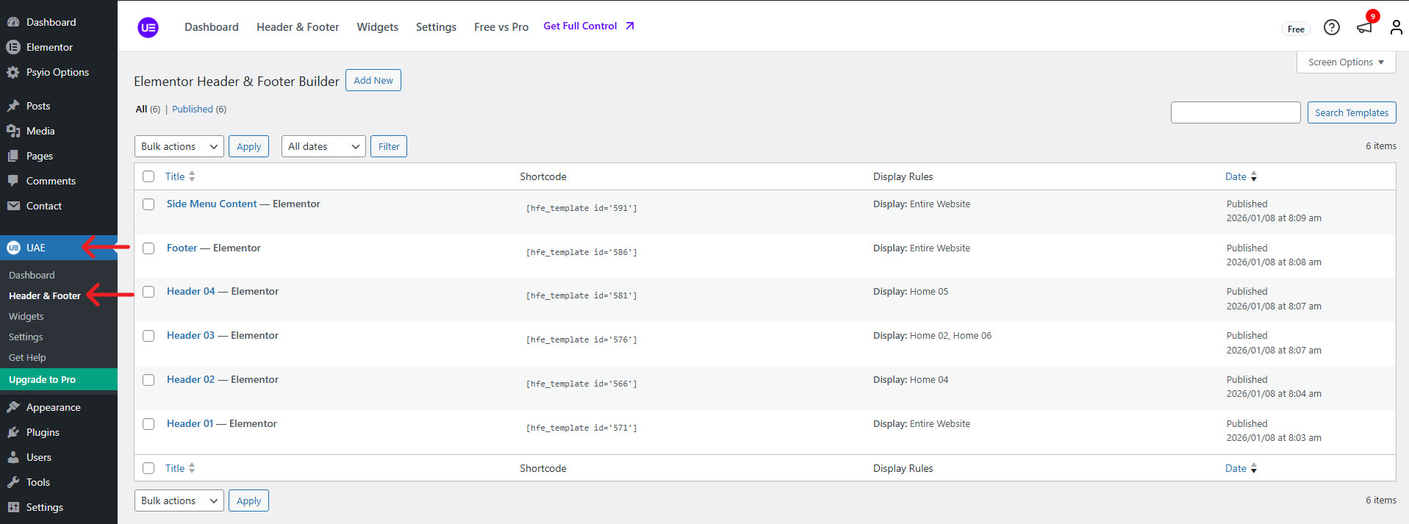The image size is (1409, 524).
Task: Open Free vs Pro top navigation tab
Action: 501,27
